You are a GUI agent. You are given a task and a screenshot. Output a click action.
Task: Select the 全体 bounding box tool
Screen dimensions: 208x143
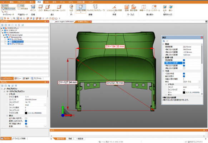coord(165,8)
